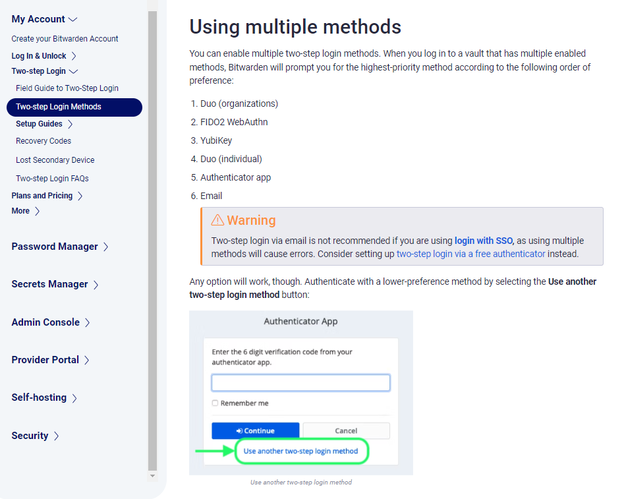Click the orange Warning title text
The height and width of the screenshot is (499, 626).
pyautogui.click(x=252, y=221)
